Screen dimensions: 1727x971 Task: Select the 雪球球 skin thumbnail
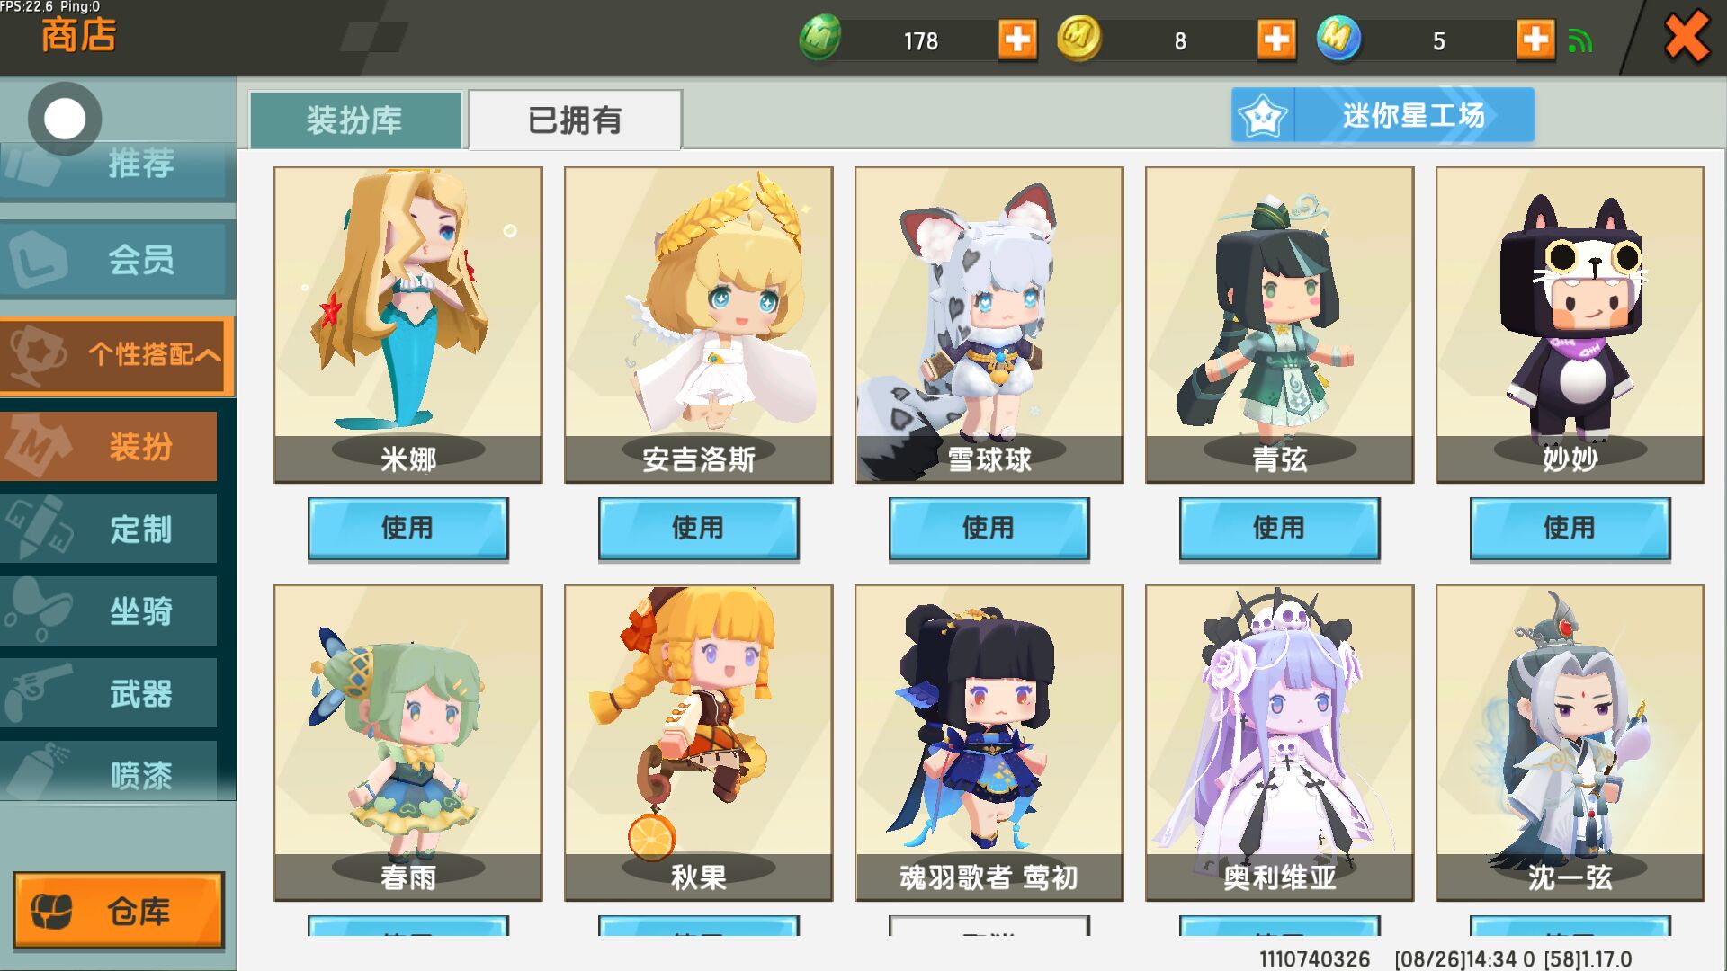[989, 325]
